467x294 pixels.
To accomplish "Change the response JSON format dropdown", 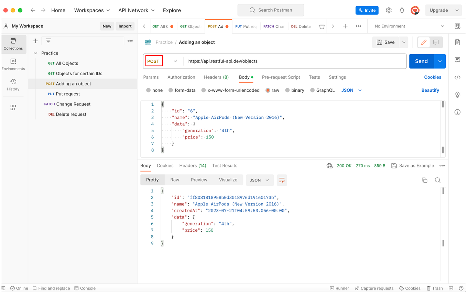I will tap(260, 180).
